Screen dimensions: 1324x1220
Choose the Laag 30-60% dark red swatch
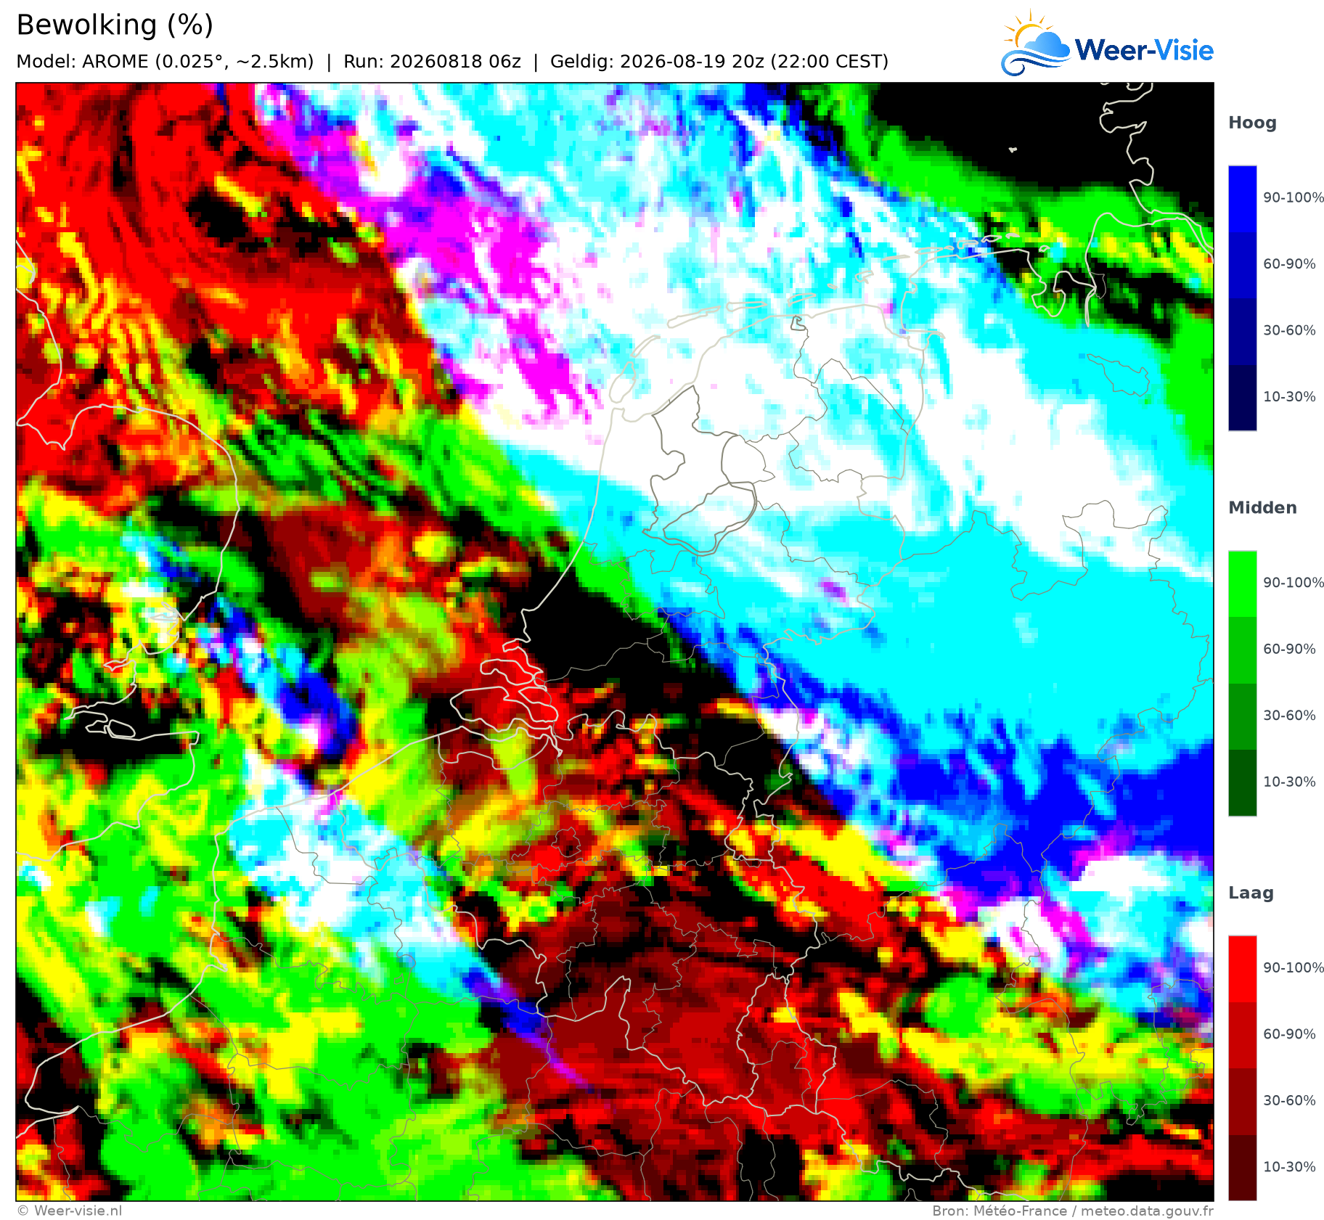[x=1242, y=1102]
